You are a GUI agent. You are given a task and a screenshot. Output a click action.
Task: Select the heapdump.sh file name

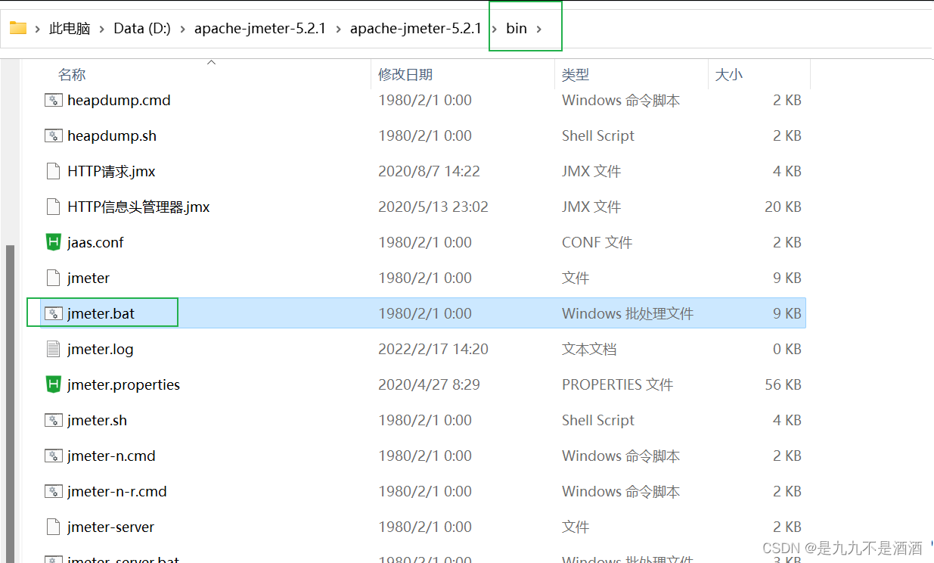[x=112, y=135]
